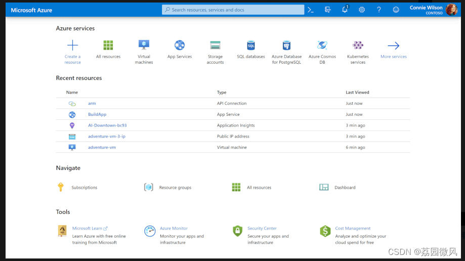
Task: Click the VM icon beside adventure-vm
Action: click(x=72, y=147)
